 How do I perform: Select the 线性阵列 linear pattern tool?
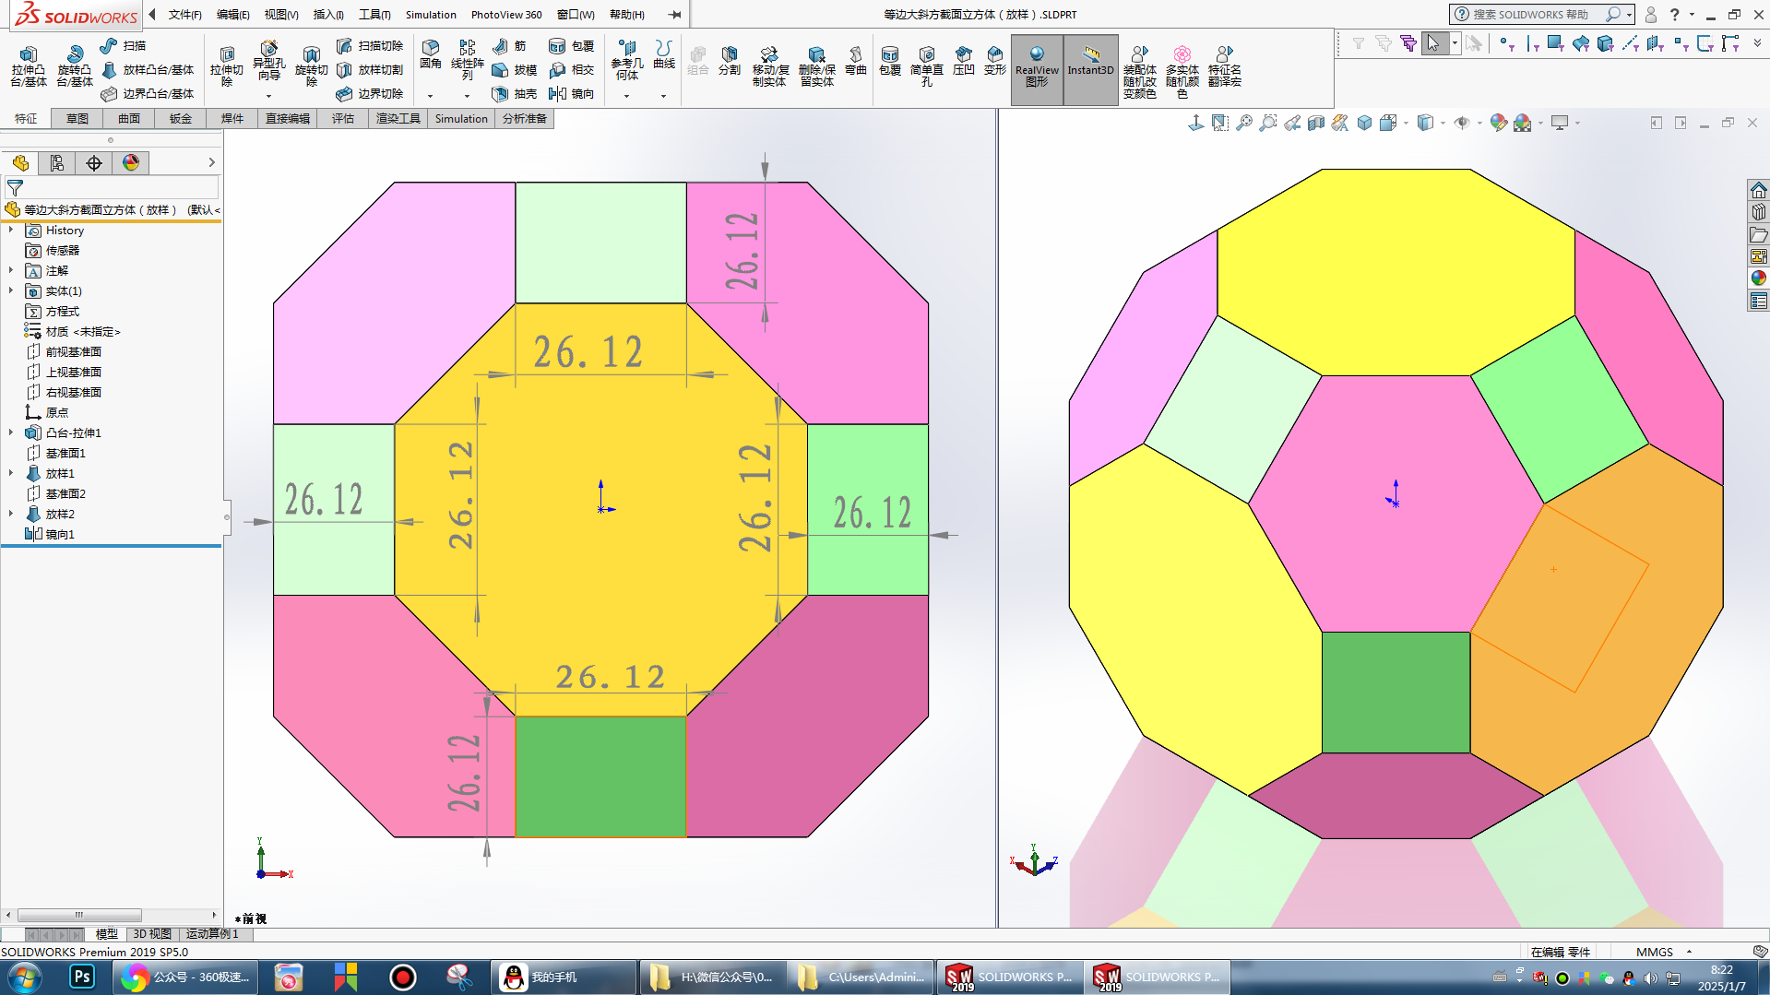point(468,60)
